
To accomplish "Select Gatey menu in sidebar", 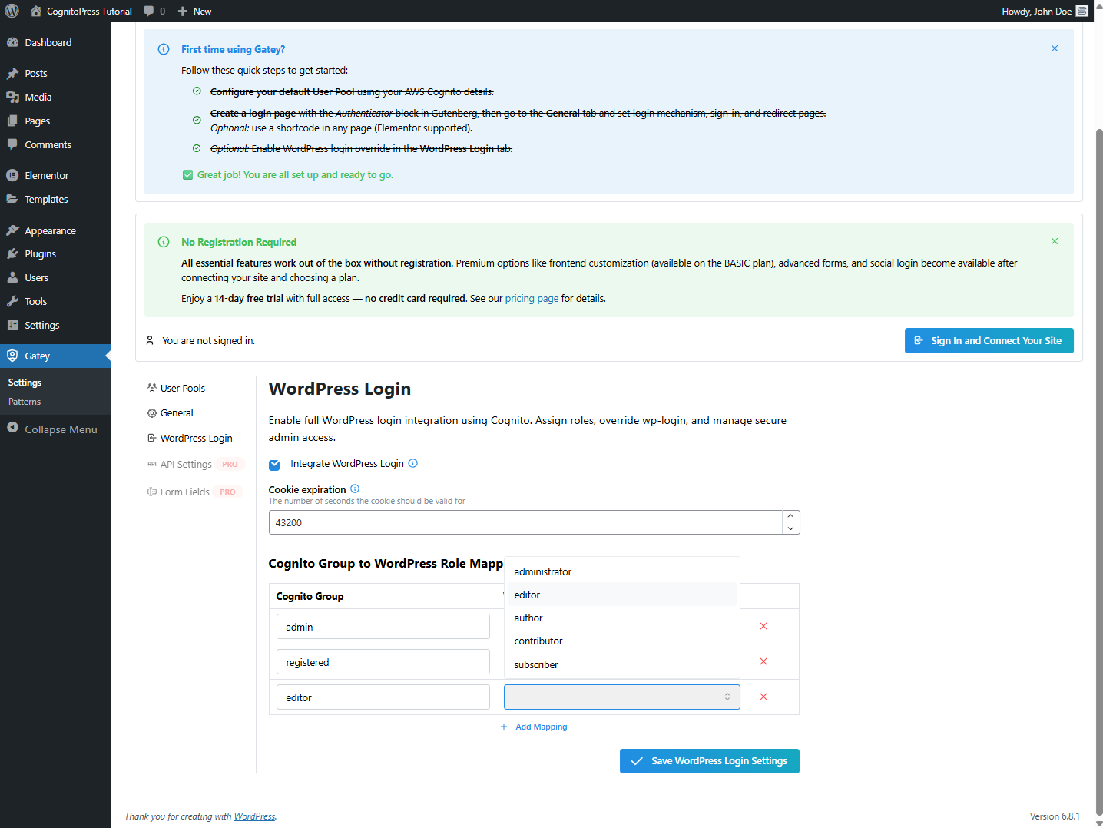I will pos(55,356).
